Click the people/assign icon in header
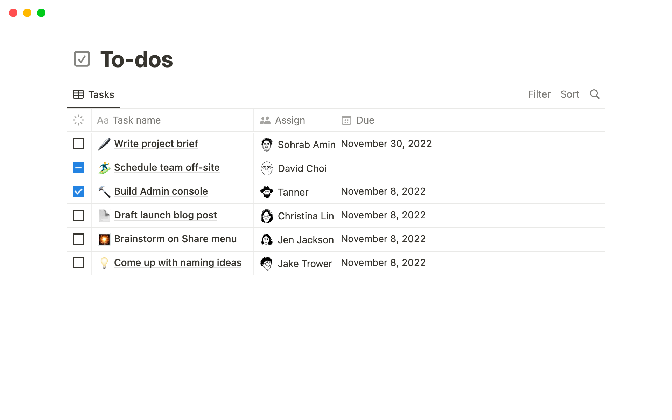Image resolution: width=672 pixels, height=420 pixels. pyautogui.click(x=266, y=119)
